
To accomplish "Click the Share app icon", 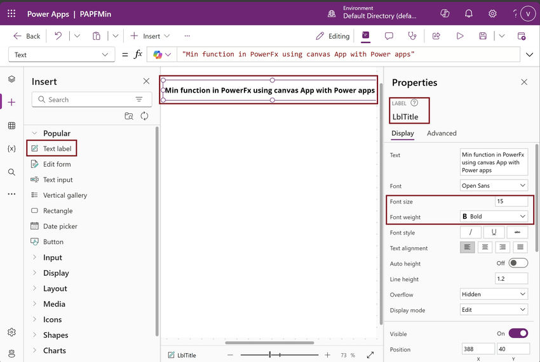I will pyautogui.click(x=436, y=36).
